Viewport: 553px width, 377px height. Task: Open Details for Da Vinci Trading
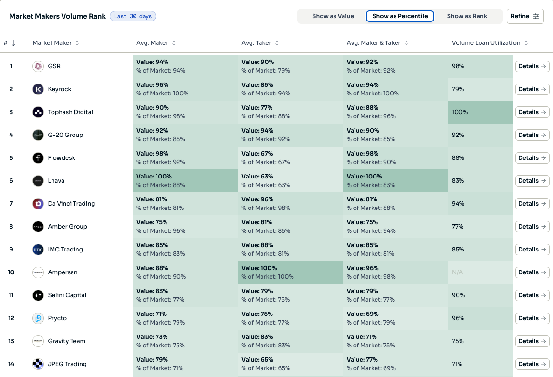pos(532,204)
